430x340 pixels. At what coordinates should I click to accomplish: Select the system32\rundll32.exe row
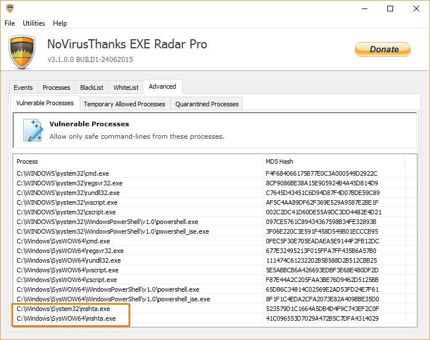click(x=215, y=193)
